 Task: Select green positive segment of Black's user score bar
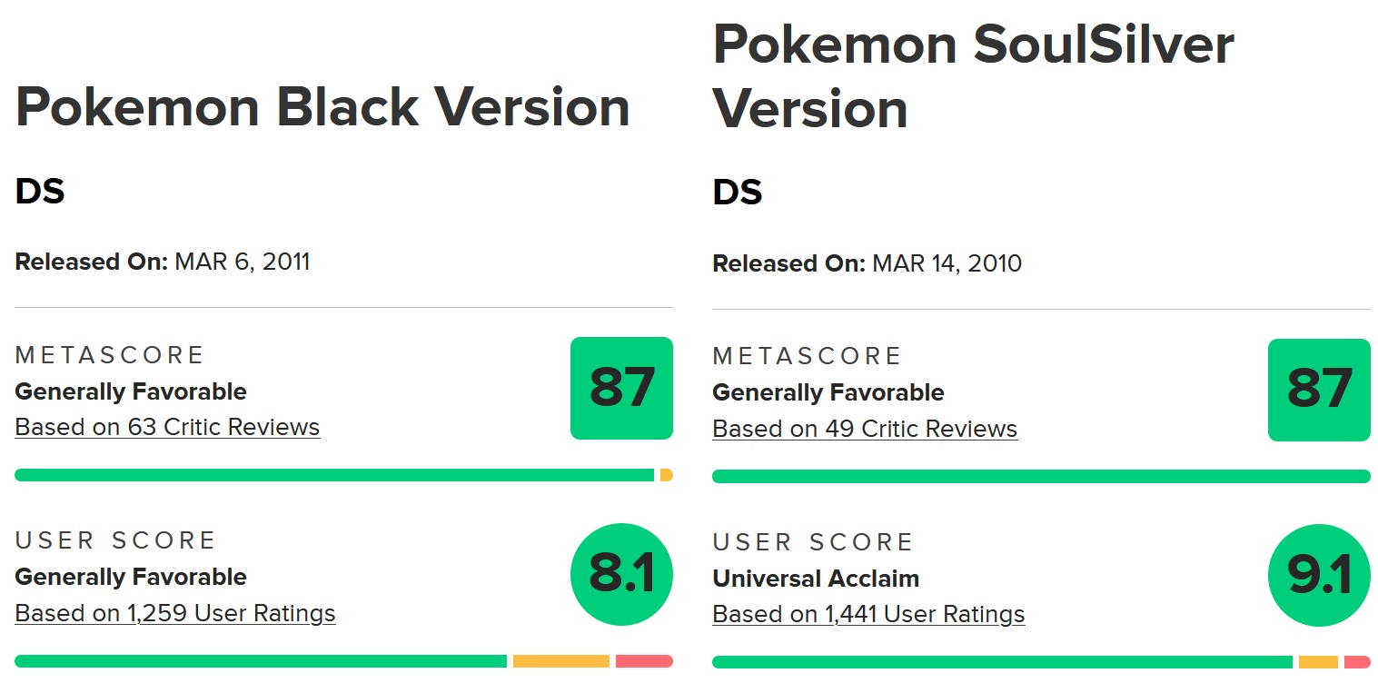(x=261, y=661)
